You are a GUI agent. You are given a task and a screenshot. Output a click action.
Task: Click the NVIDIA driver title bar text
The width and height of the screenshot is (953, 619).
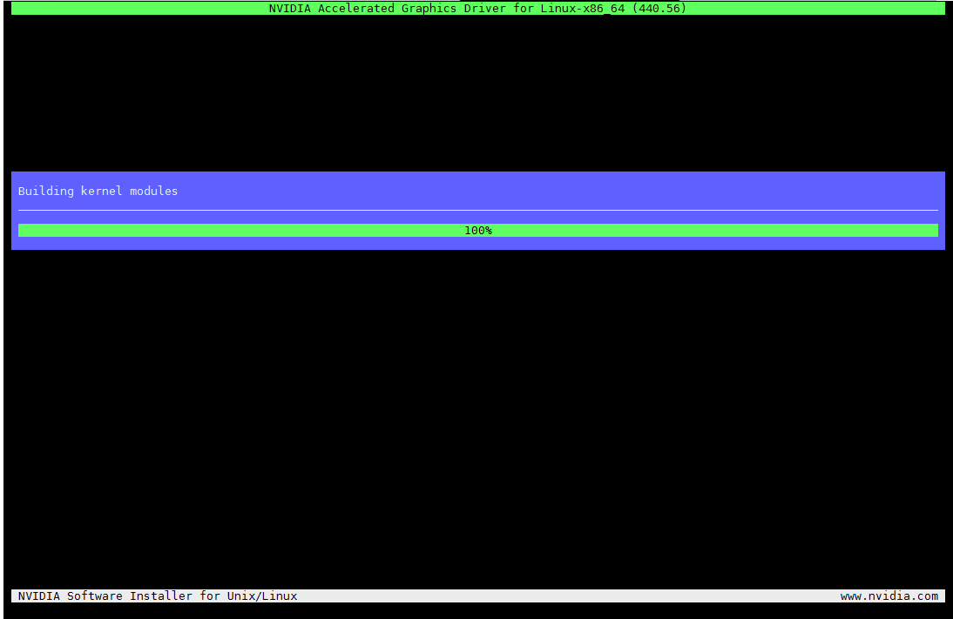(476, 9)
